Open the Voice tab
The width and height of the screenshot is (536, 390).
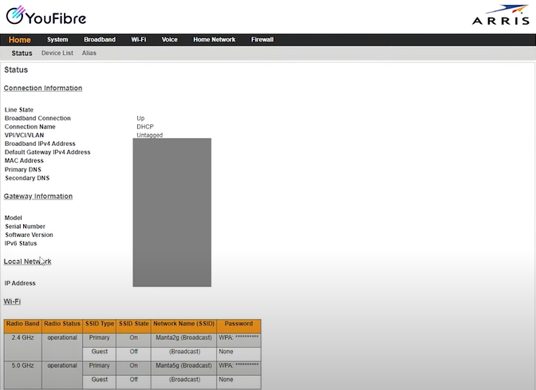[x=170, y=40]
